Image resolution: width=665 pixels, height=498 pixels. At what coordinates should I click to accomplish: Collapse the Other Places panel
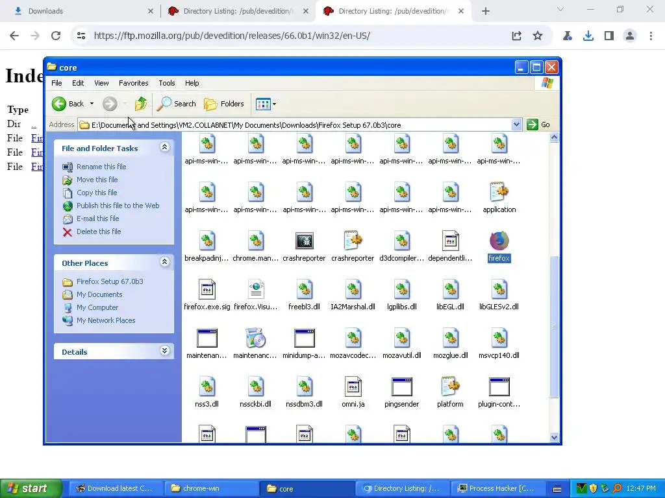[x=164, y=262]
